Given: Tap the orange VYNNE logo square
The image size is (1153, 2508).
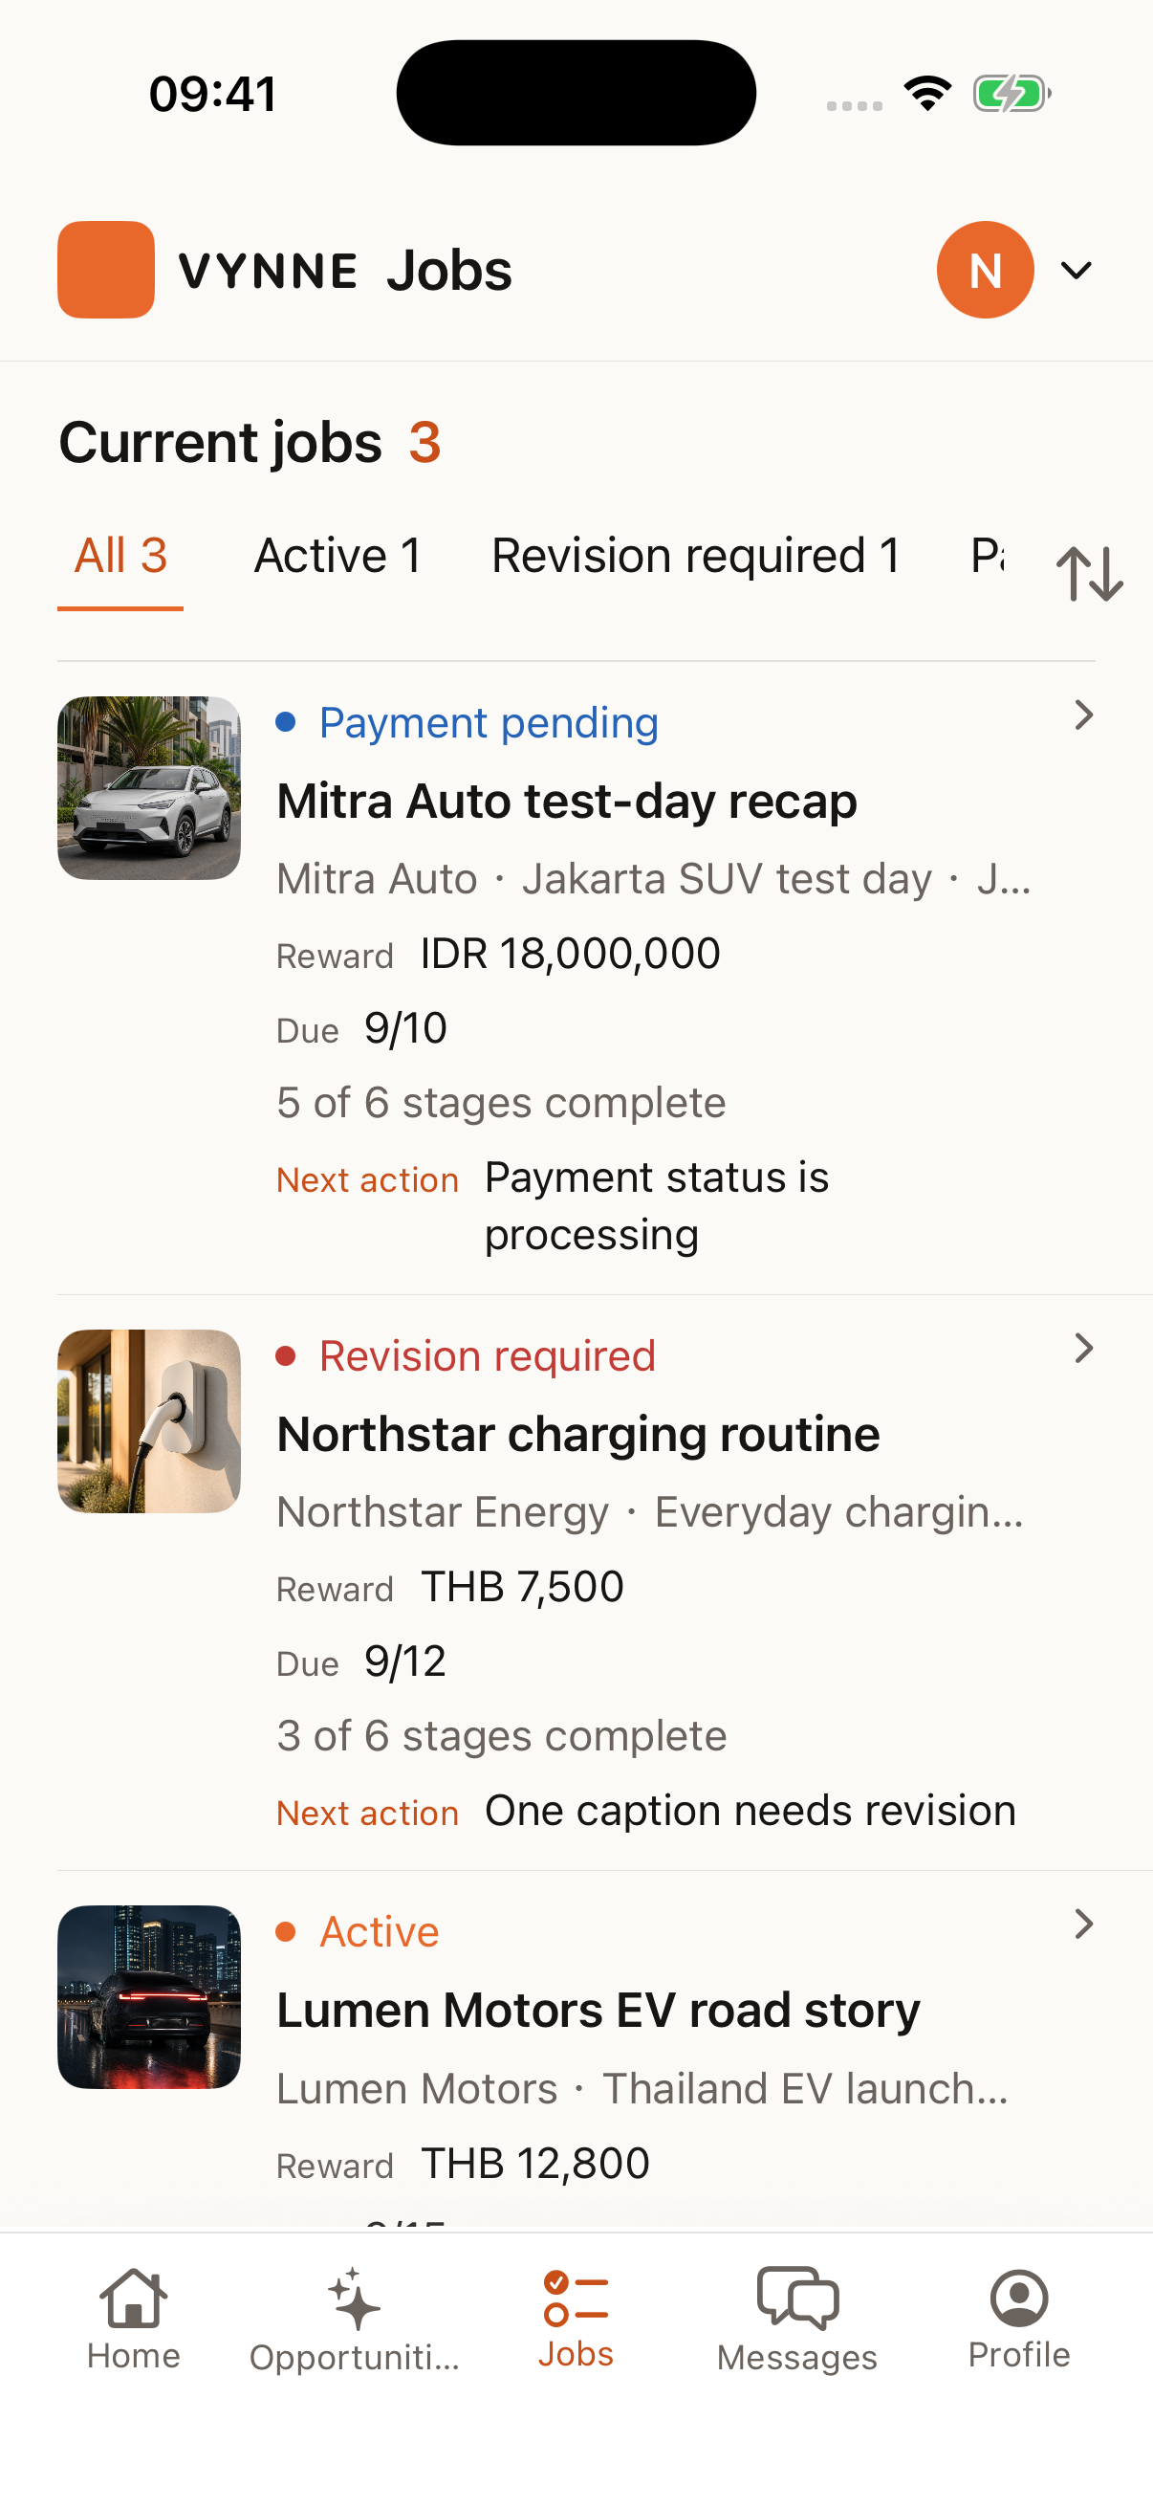Looking at the screenshot, I should pos(106,270).
